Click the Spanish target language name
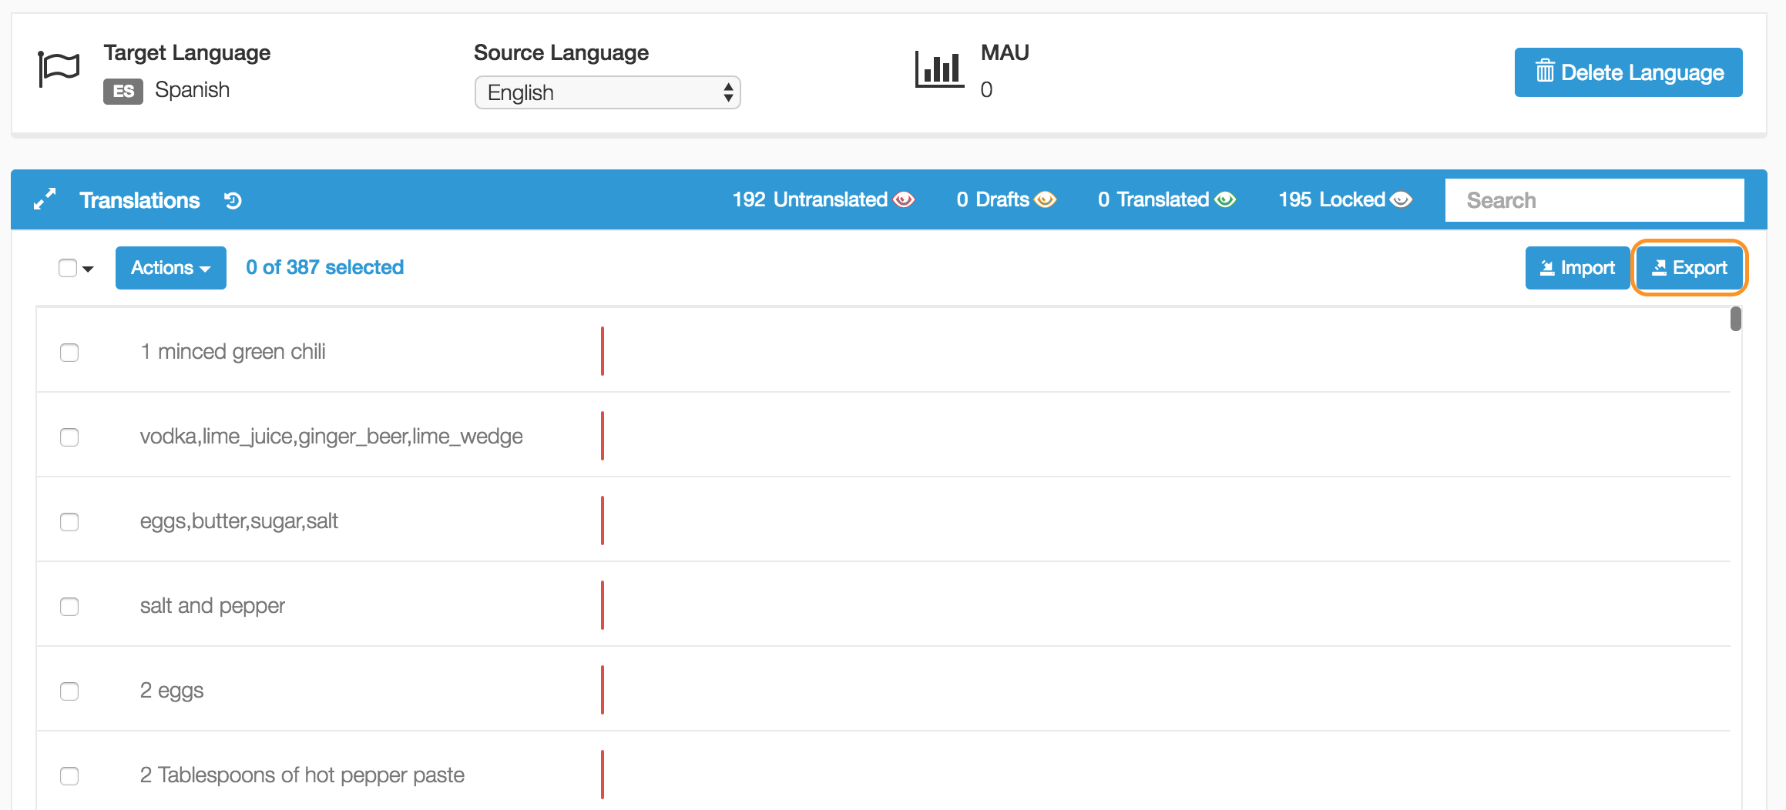1786x810 pixels. coord(192,90)
